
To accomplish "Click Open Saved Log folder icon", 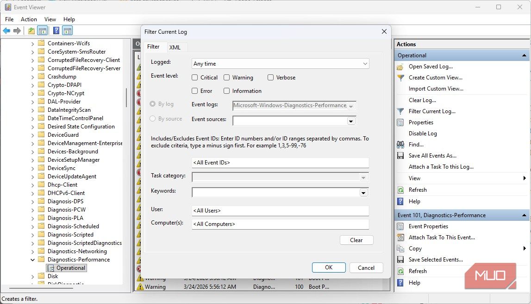I will click(x=400, y=67).
